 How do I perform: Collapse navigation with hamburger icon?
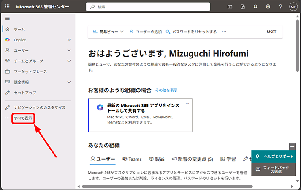coord(8,19)
